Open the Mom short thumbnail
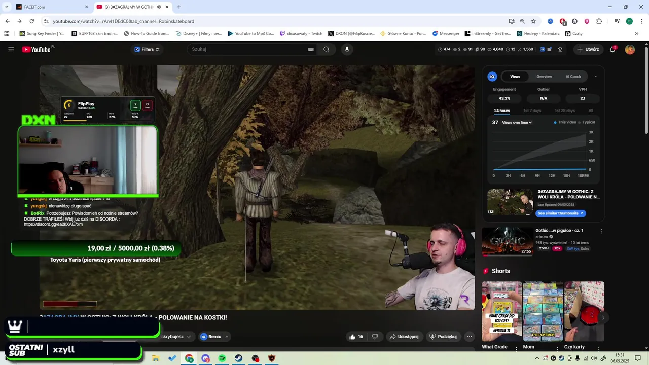649x365 pixels. 543,311
